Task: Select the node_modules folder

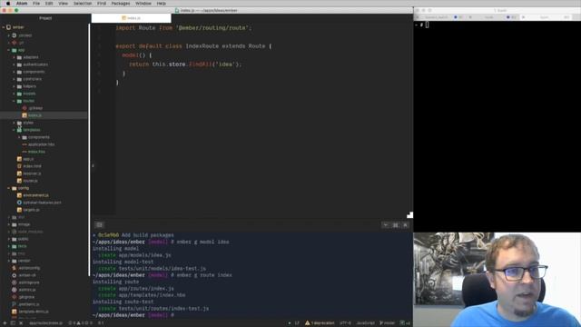Action: click(30, 232)
